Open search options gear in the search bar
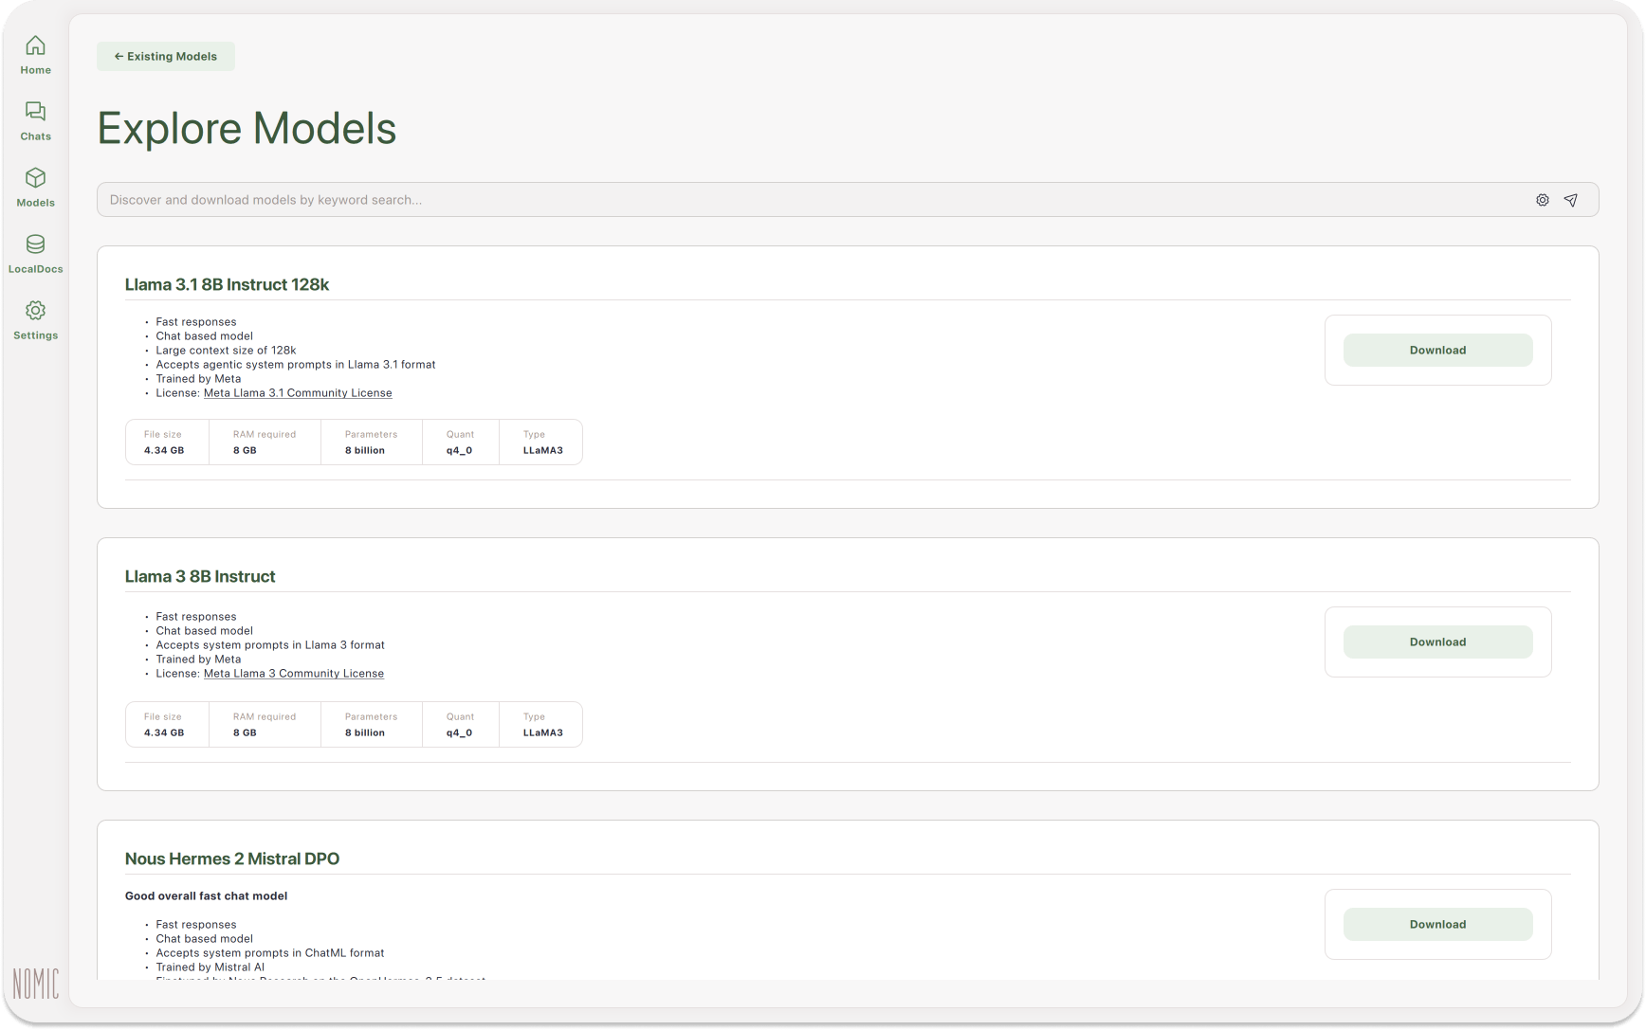Image resolution: width=1646 pixels, height=1030 pixels. click(1543, 200)
